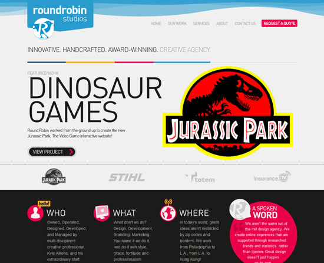Screen dimensions: 324x263
Task: Click the WHAT heading
Action: (124, 213)
